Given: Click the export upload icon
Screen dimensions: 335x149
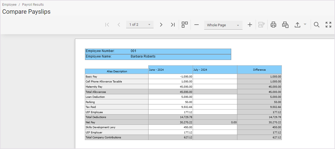Looking at the screenshot, I should (x=298, y=25).
